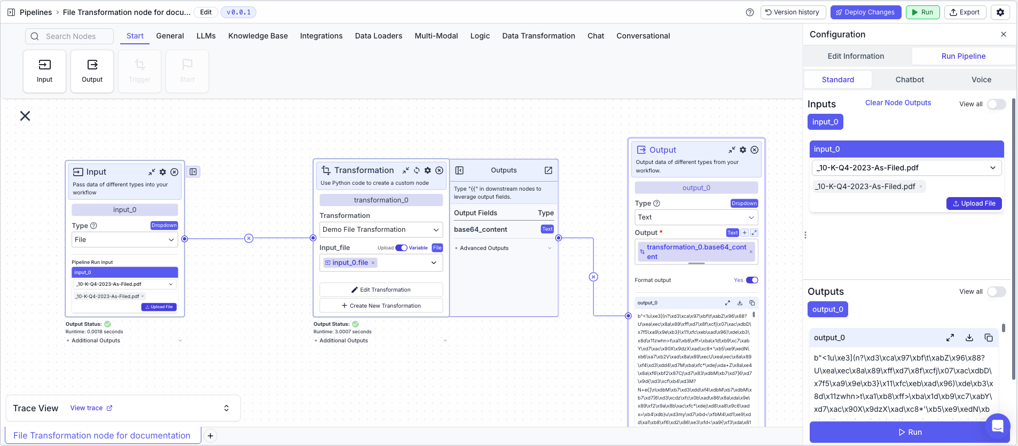Expand Additional Outputs under the Input node

(124, 341)
